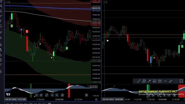Grab the favorites toolbar drag handle
185x104 pixels.
point(134,81)
